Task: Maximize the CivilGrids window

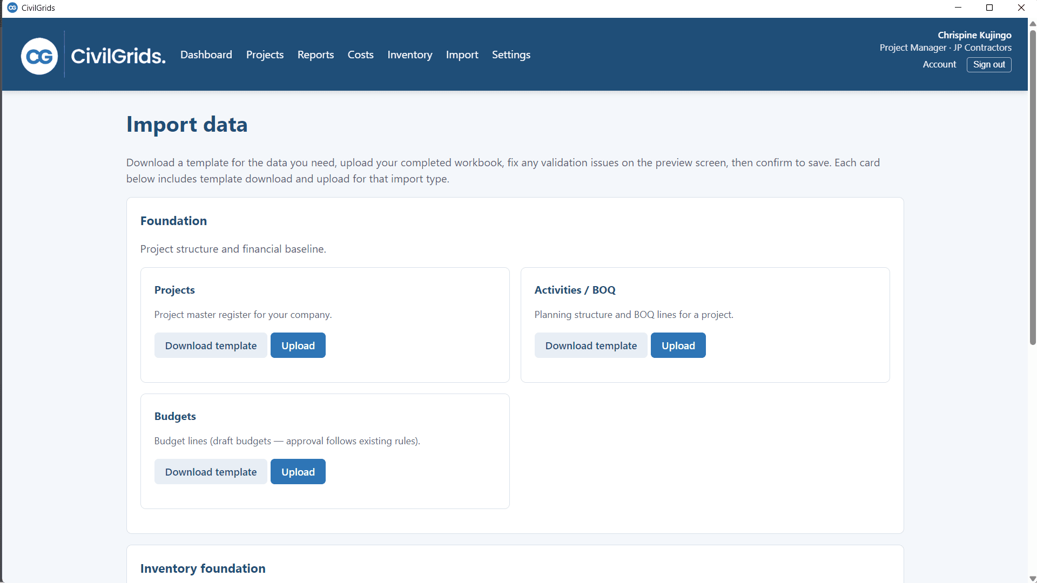Action: 989,8
